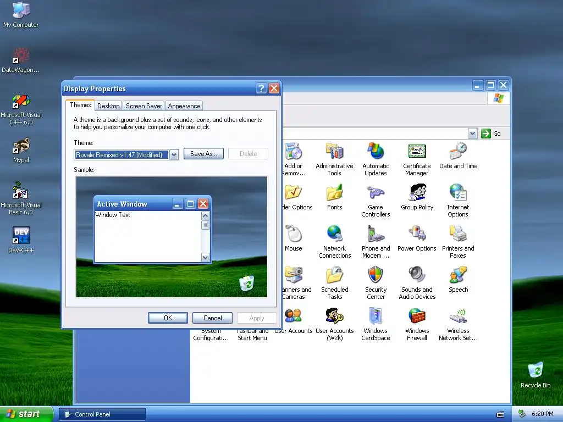The height and width of the screenshot is (422, 563).
Task: Click the Windows flag logo in Control Panel
Action: pos(498,98)
